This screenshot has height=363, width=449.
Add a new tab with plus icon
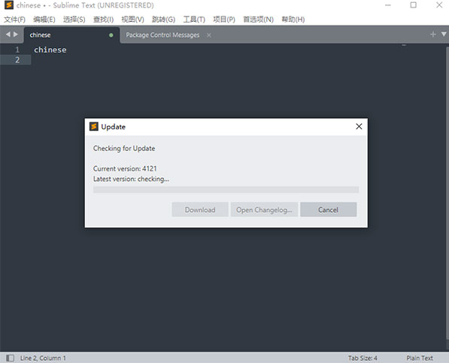[433, 35]
